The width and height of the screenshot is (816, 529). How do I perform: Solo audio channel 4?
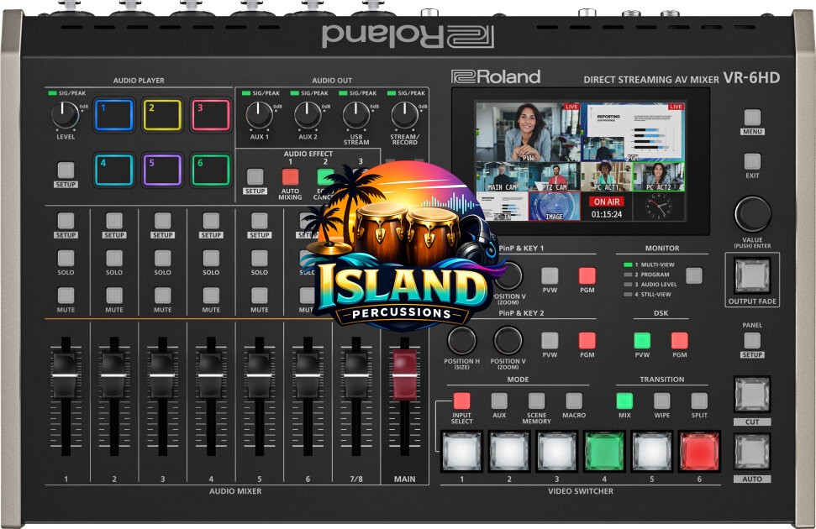(211, 258)
